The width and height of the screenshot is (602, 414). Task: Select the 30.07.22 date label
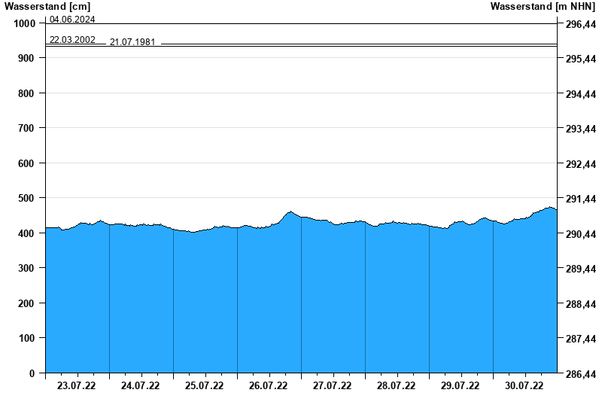click(524, 386)
